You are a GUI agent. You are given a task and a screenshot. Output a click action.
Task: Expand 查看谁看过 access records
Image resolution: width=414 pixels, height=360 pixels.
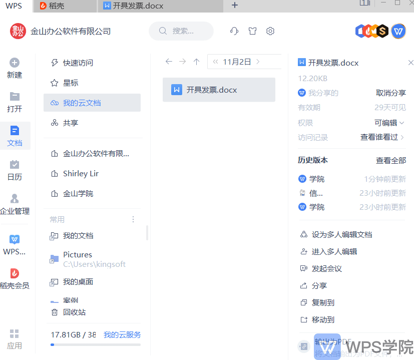tap(382, 137)
